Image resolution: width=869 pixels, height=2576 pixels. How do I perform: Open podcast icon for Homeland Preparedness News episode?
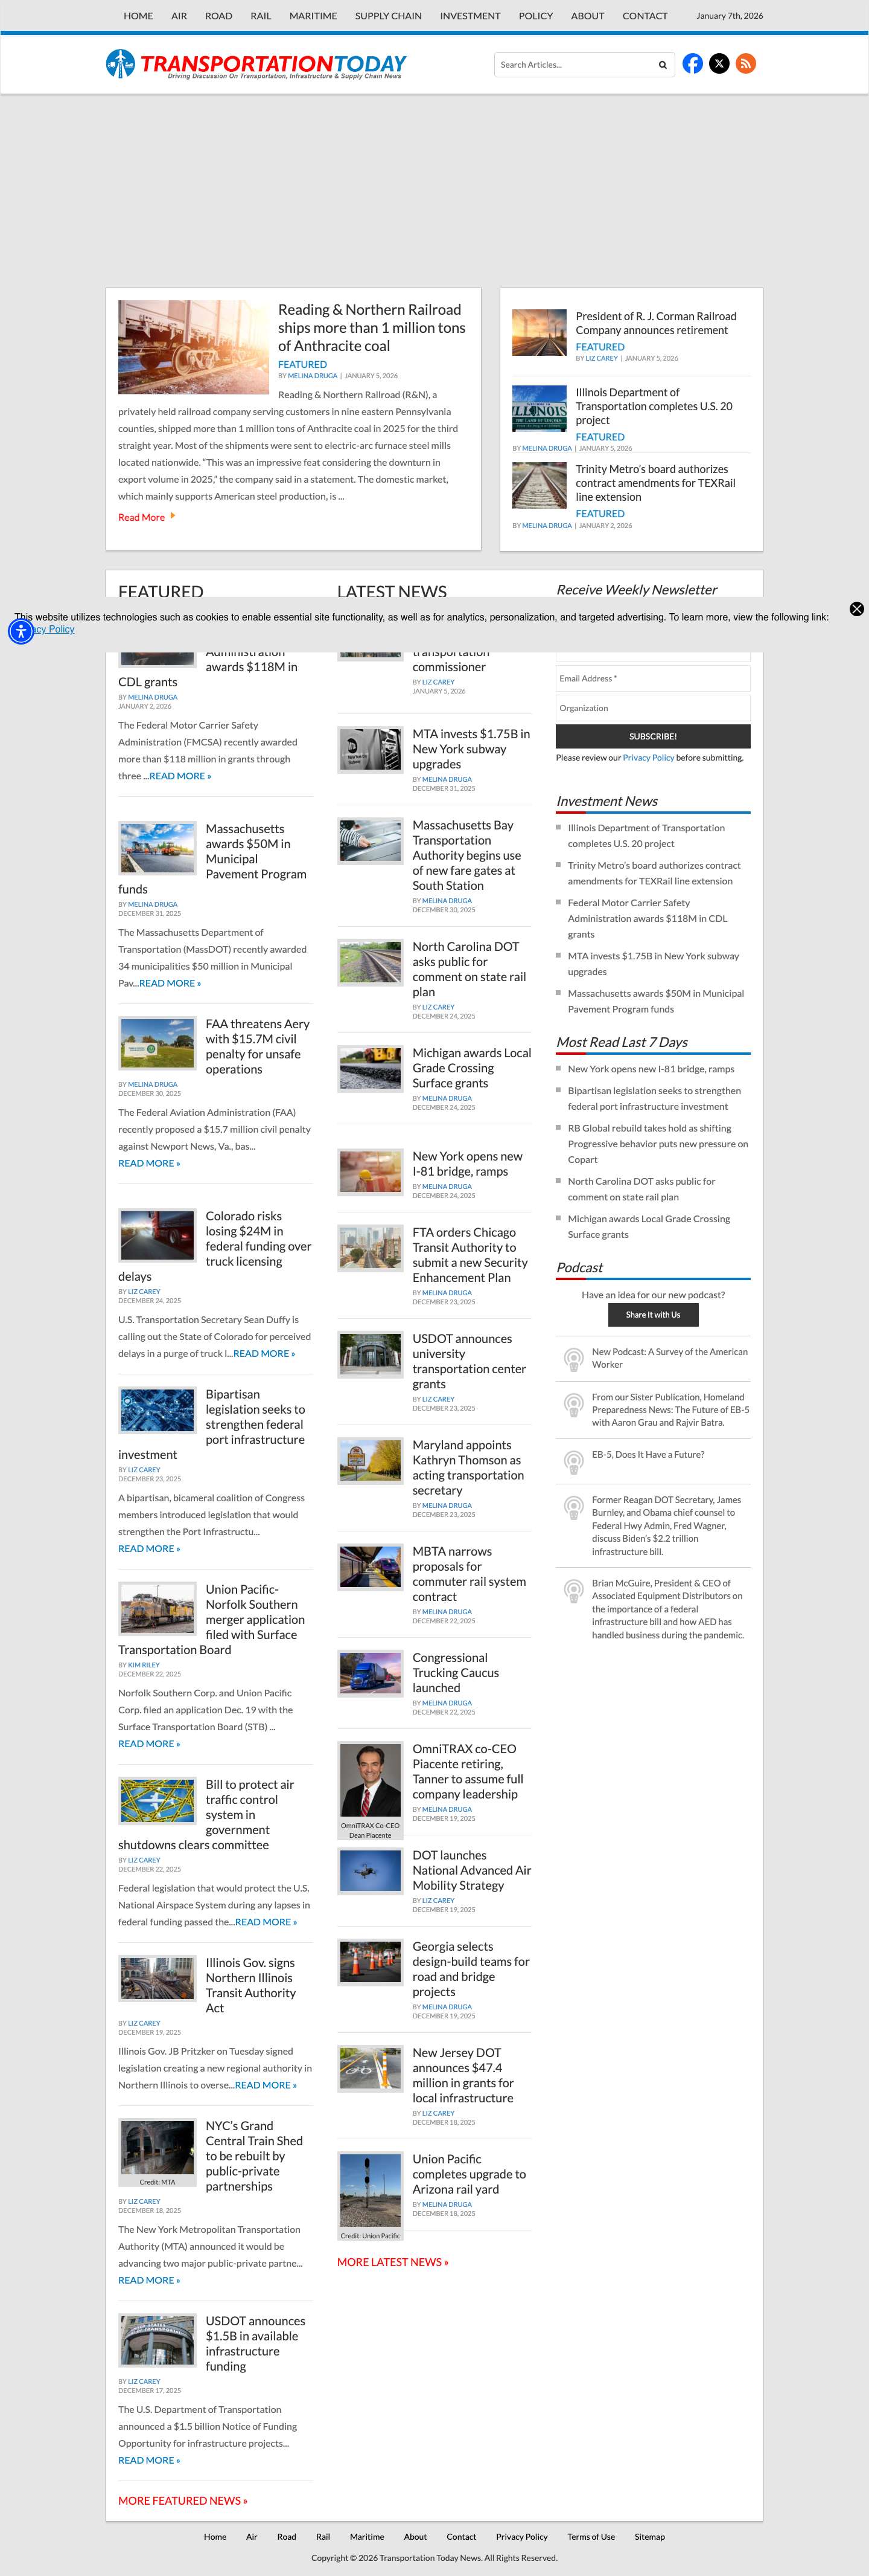[x=573, y=1404]
